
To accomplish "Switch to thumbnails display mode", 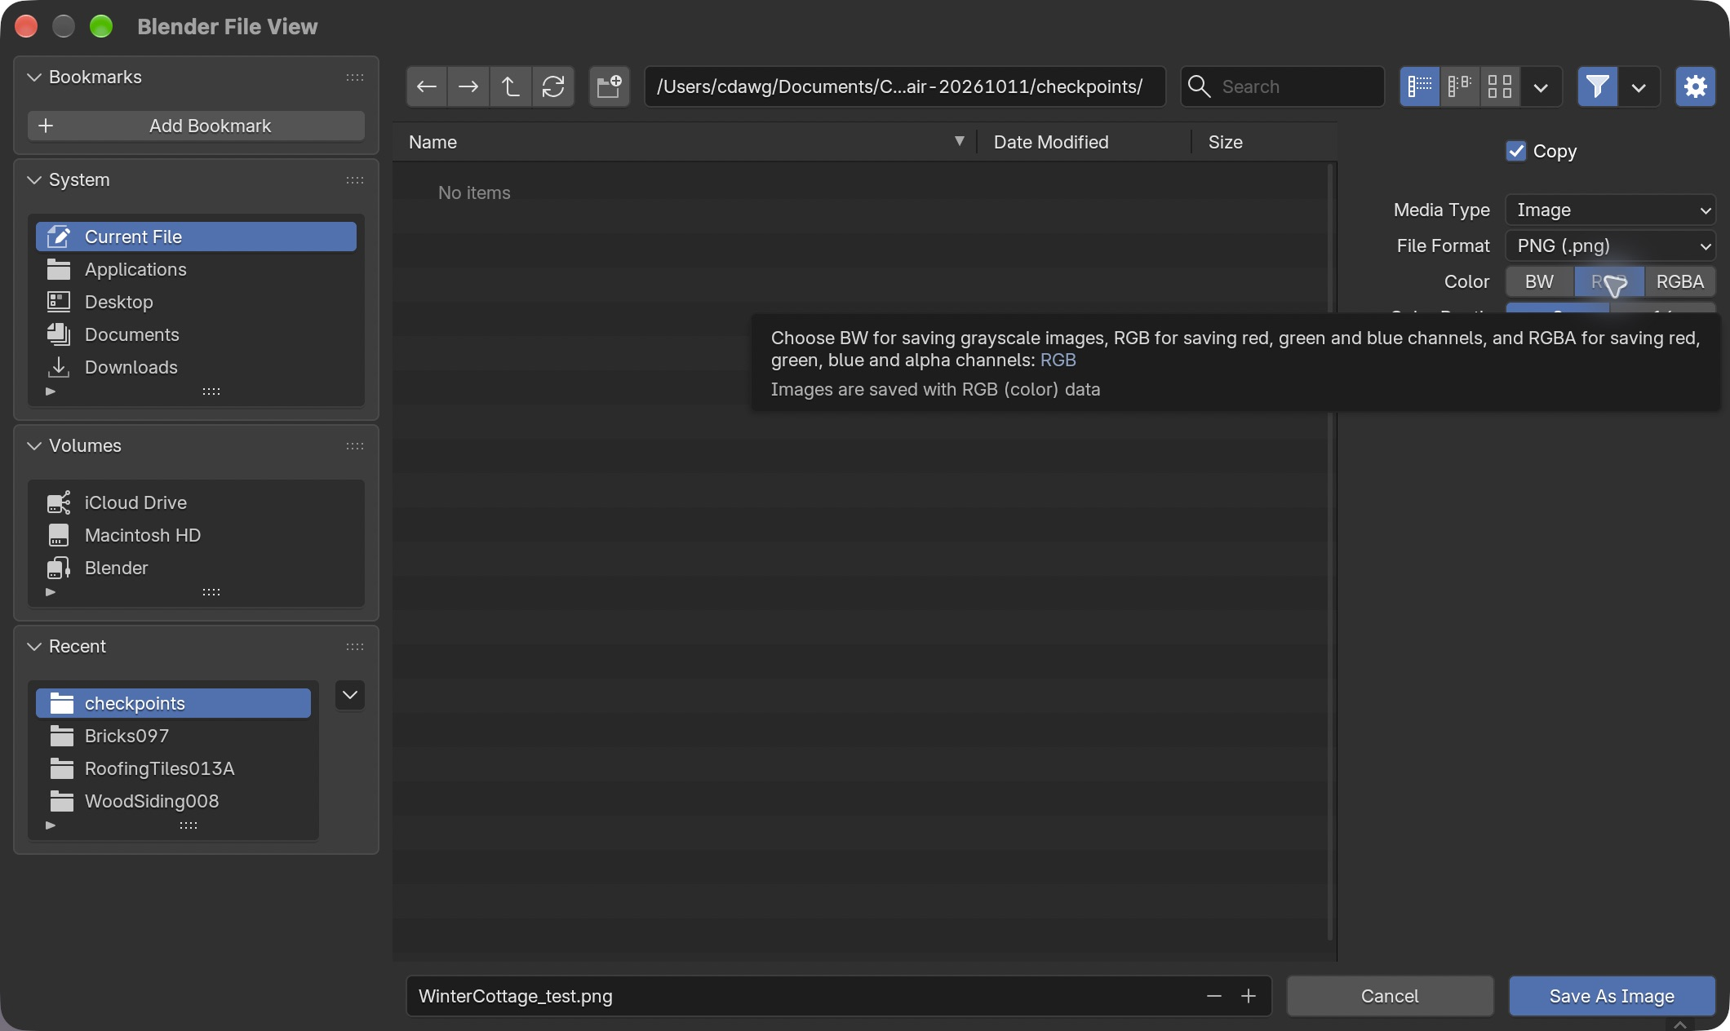I will pos(1500,86).
